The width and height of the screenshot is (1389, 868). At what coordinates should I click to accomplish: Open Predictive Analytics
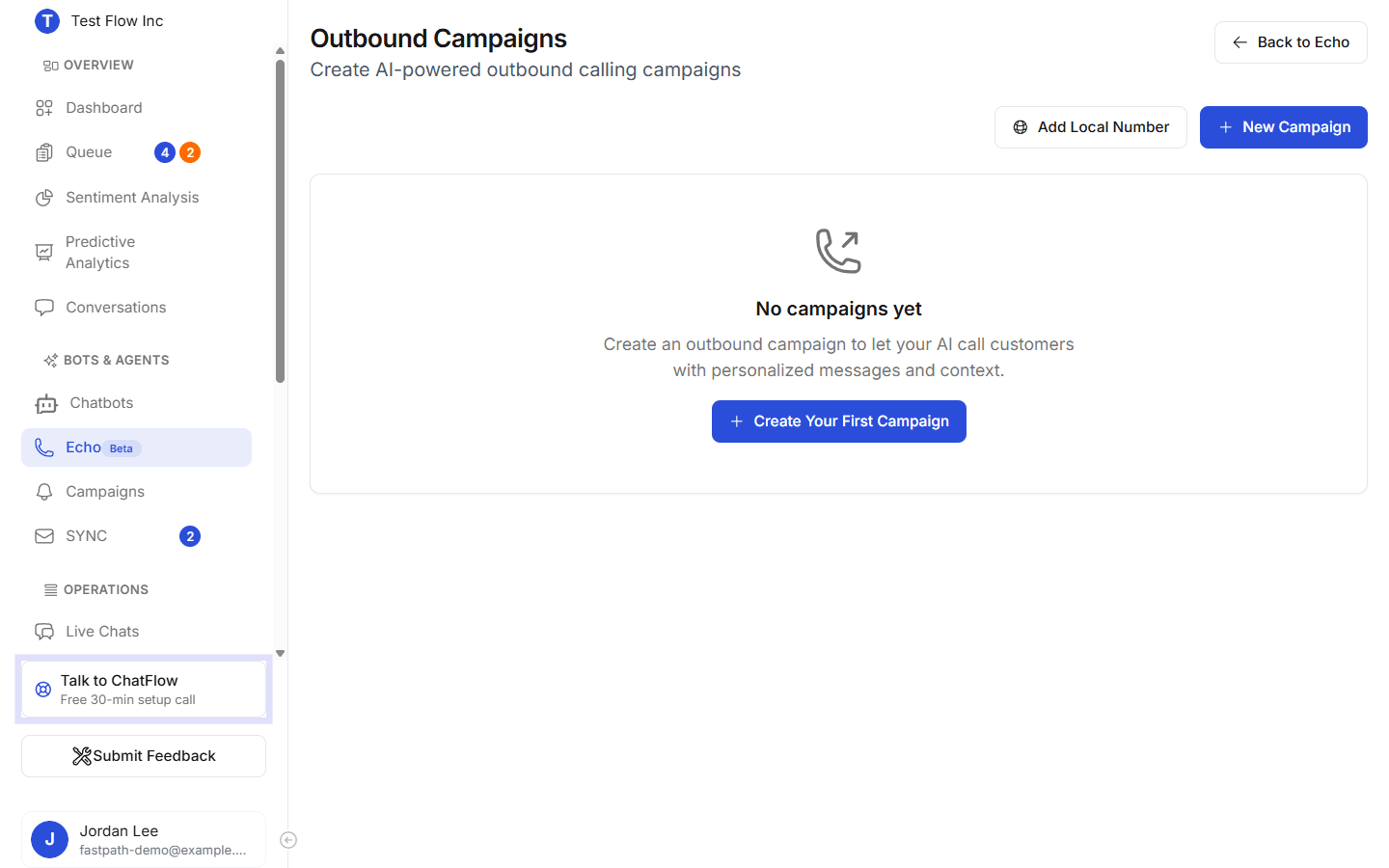[x=136, y=253]
